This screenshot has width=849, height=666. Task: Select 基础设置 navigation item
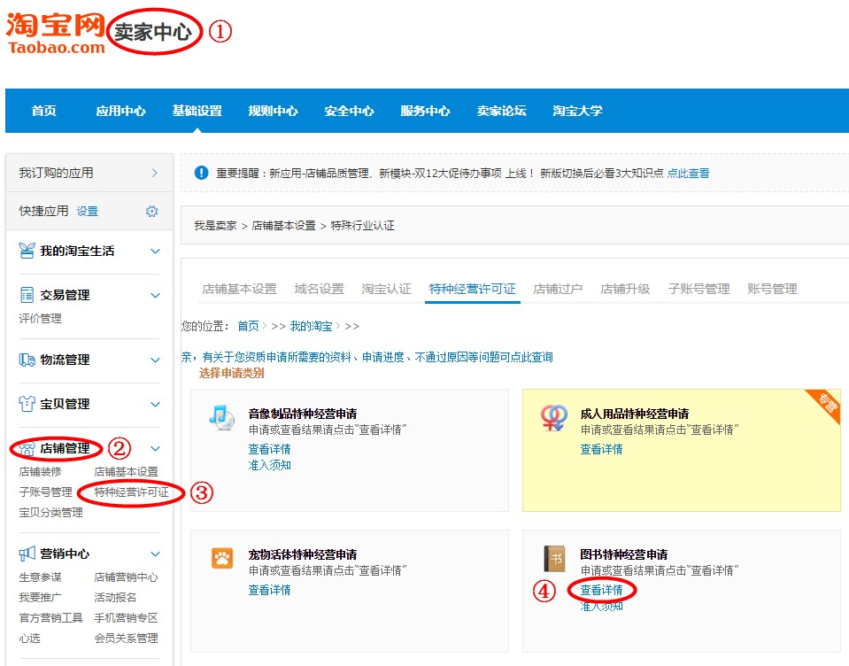coord(197,111)
